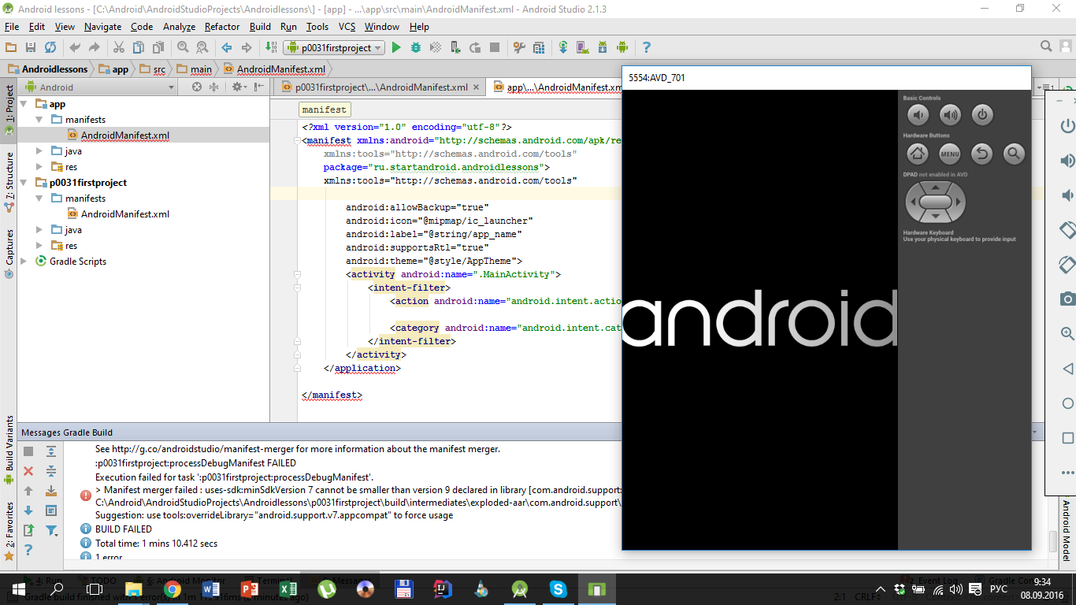The image size is (1076, 605).
Task: Click main in the breadcrumb bar
Action: [x=195, y=69]
